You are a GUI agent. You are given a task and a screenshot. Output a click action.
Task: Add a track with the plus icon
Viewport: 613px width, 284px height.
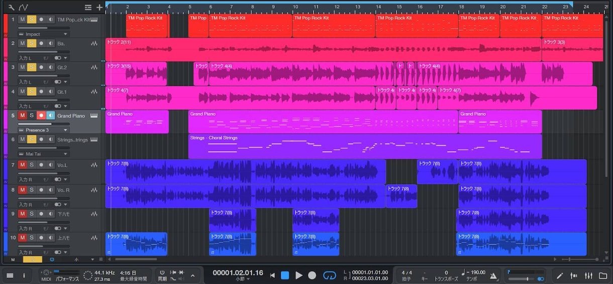coord(99,7)
